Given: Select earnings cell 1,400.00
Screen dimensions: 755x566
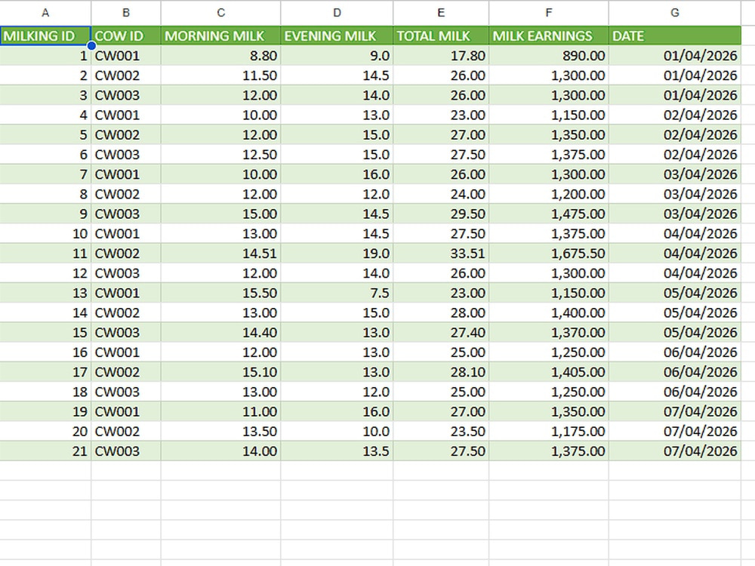Looking at the screenshot, I should click(x=548, y=312).
